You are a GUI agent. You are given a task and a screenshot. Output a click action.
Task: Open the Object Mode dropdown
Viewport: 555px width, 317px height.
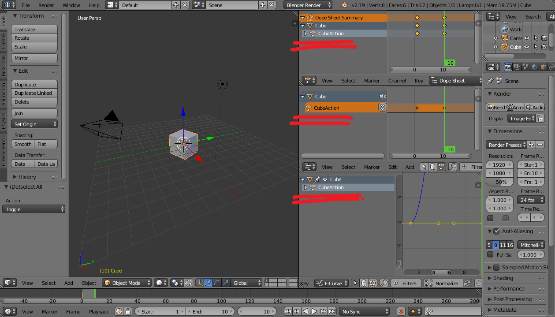click(127, 283)
